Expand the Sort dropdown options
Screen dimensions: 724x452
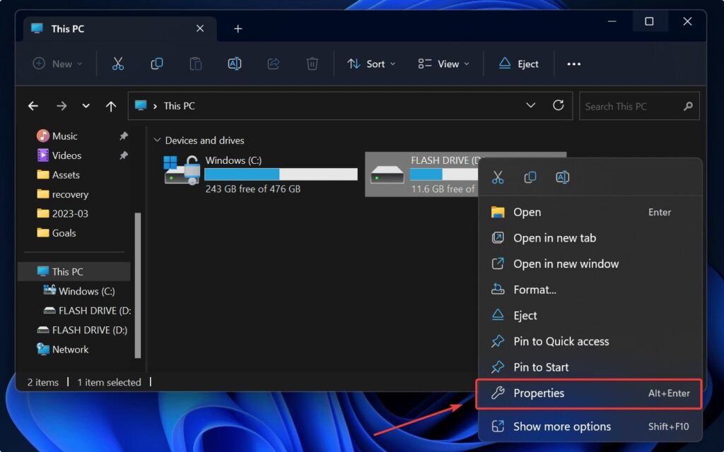[370, 64]
